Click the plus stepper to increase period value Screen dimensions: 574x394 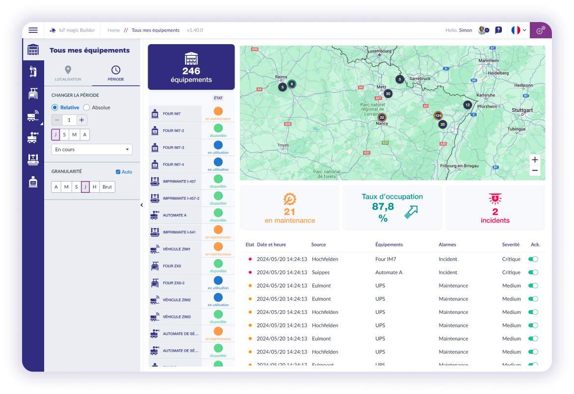[81, 120]
